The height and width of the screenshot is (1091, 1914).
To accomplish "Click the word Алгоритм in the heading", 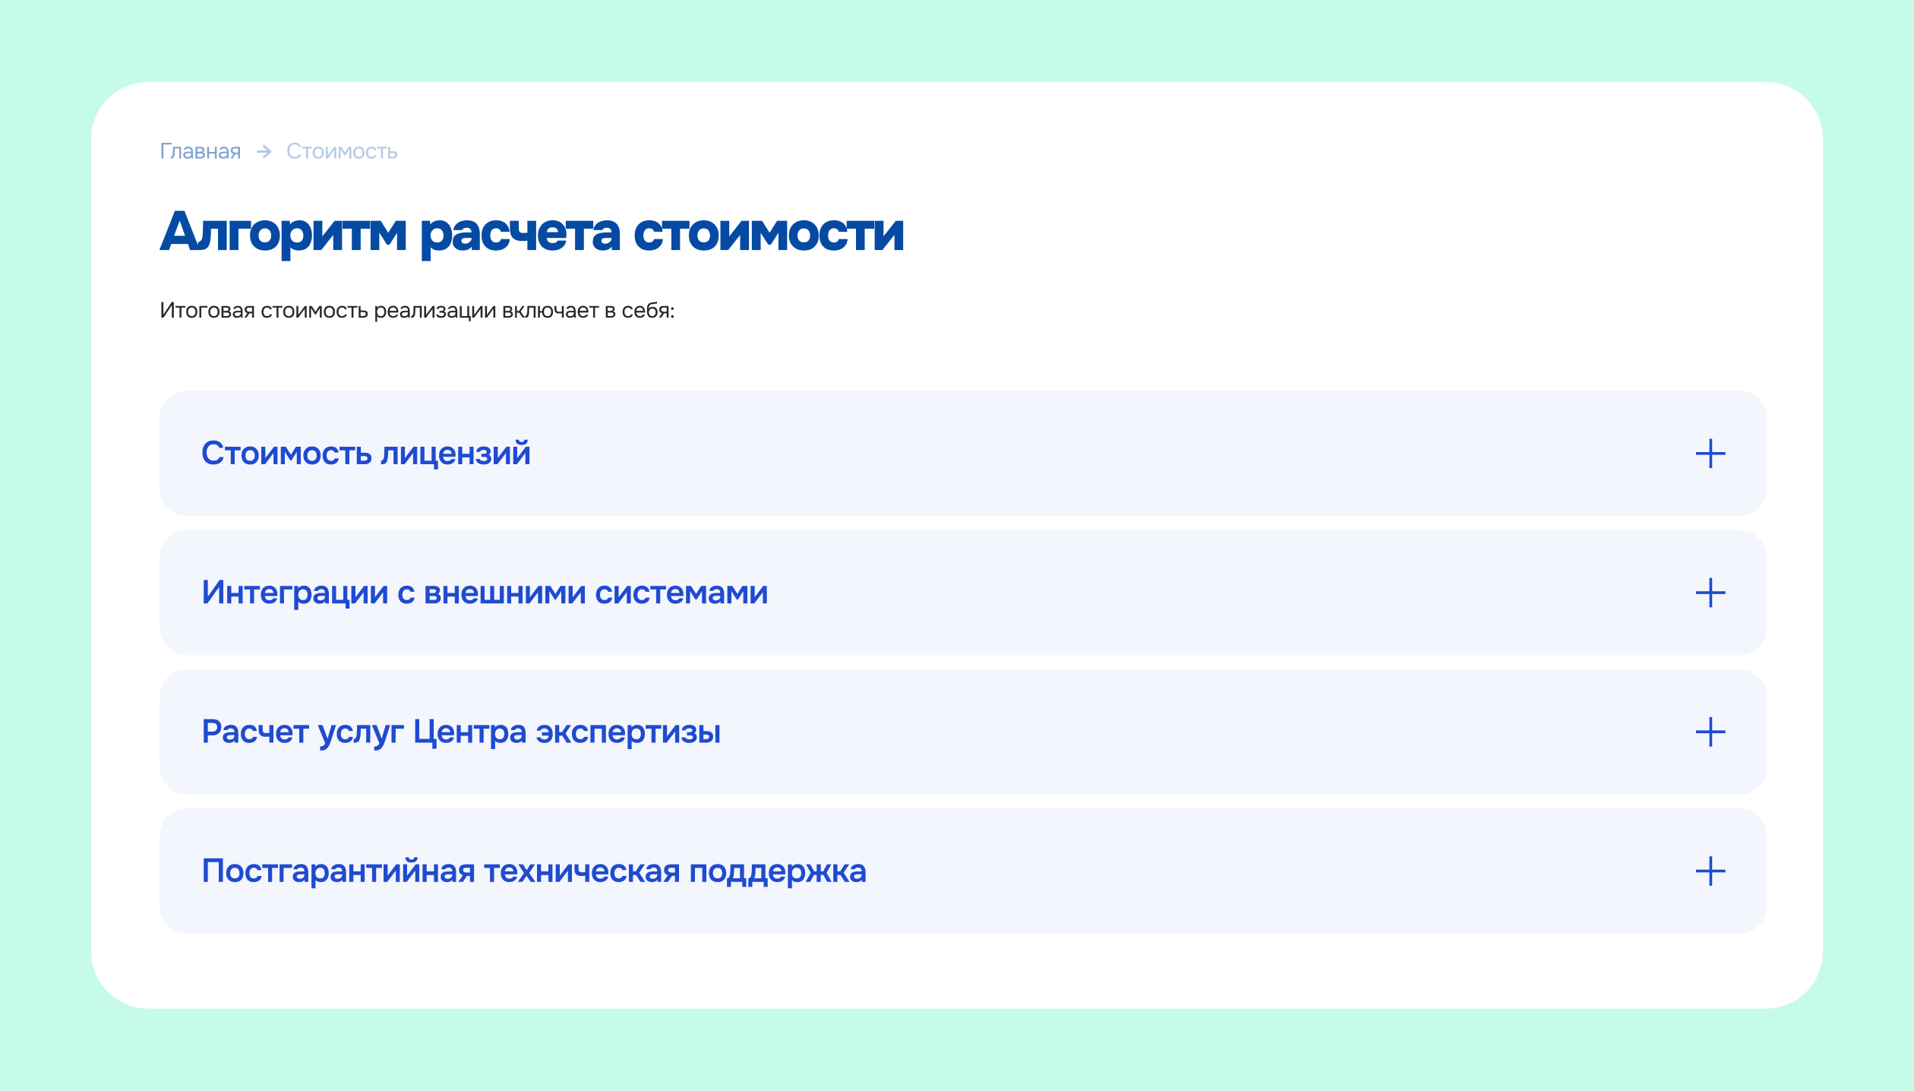I will pyautogui.click(x=283, y=232).
